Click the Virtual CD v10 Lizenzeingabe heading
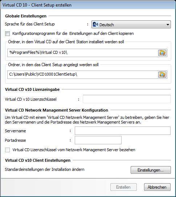This screenshot has height=197, width=176. tap(32, 89)
